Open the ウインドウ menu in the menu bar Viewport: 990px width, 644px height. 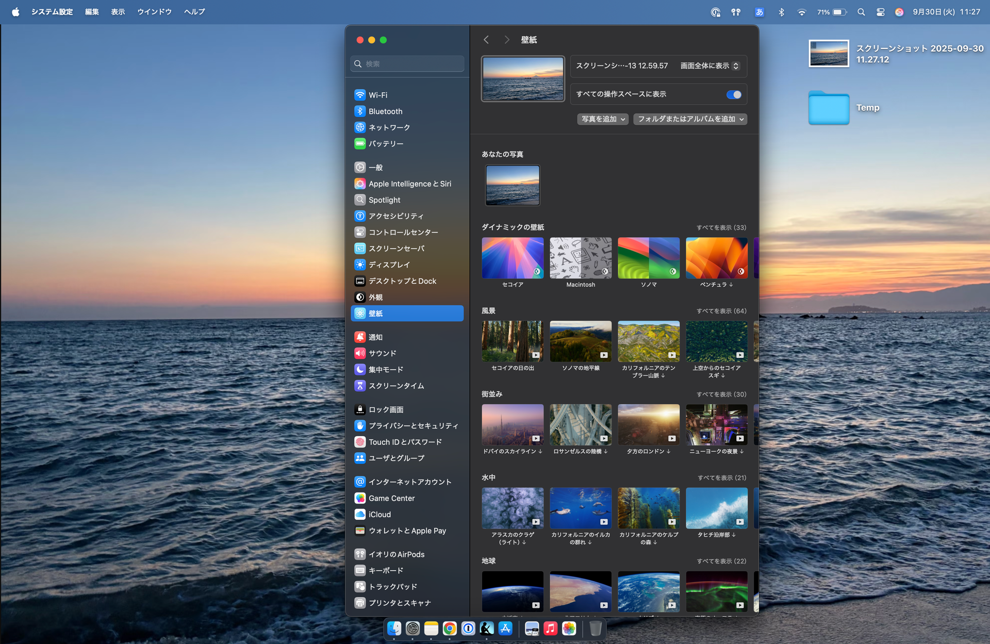(x=154, y=12)
